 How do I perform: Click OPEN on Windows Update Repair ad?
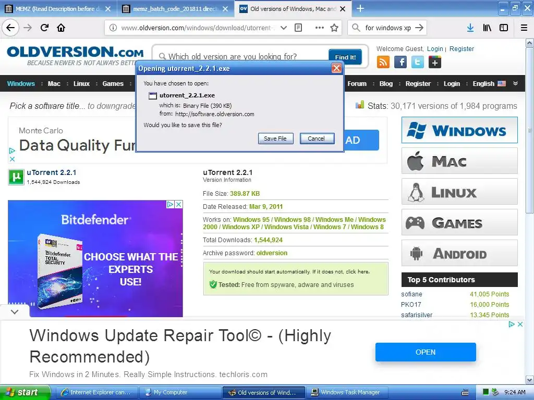[x=426, y=352]
